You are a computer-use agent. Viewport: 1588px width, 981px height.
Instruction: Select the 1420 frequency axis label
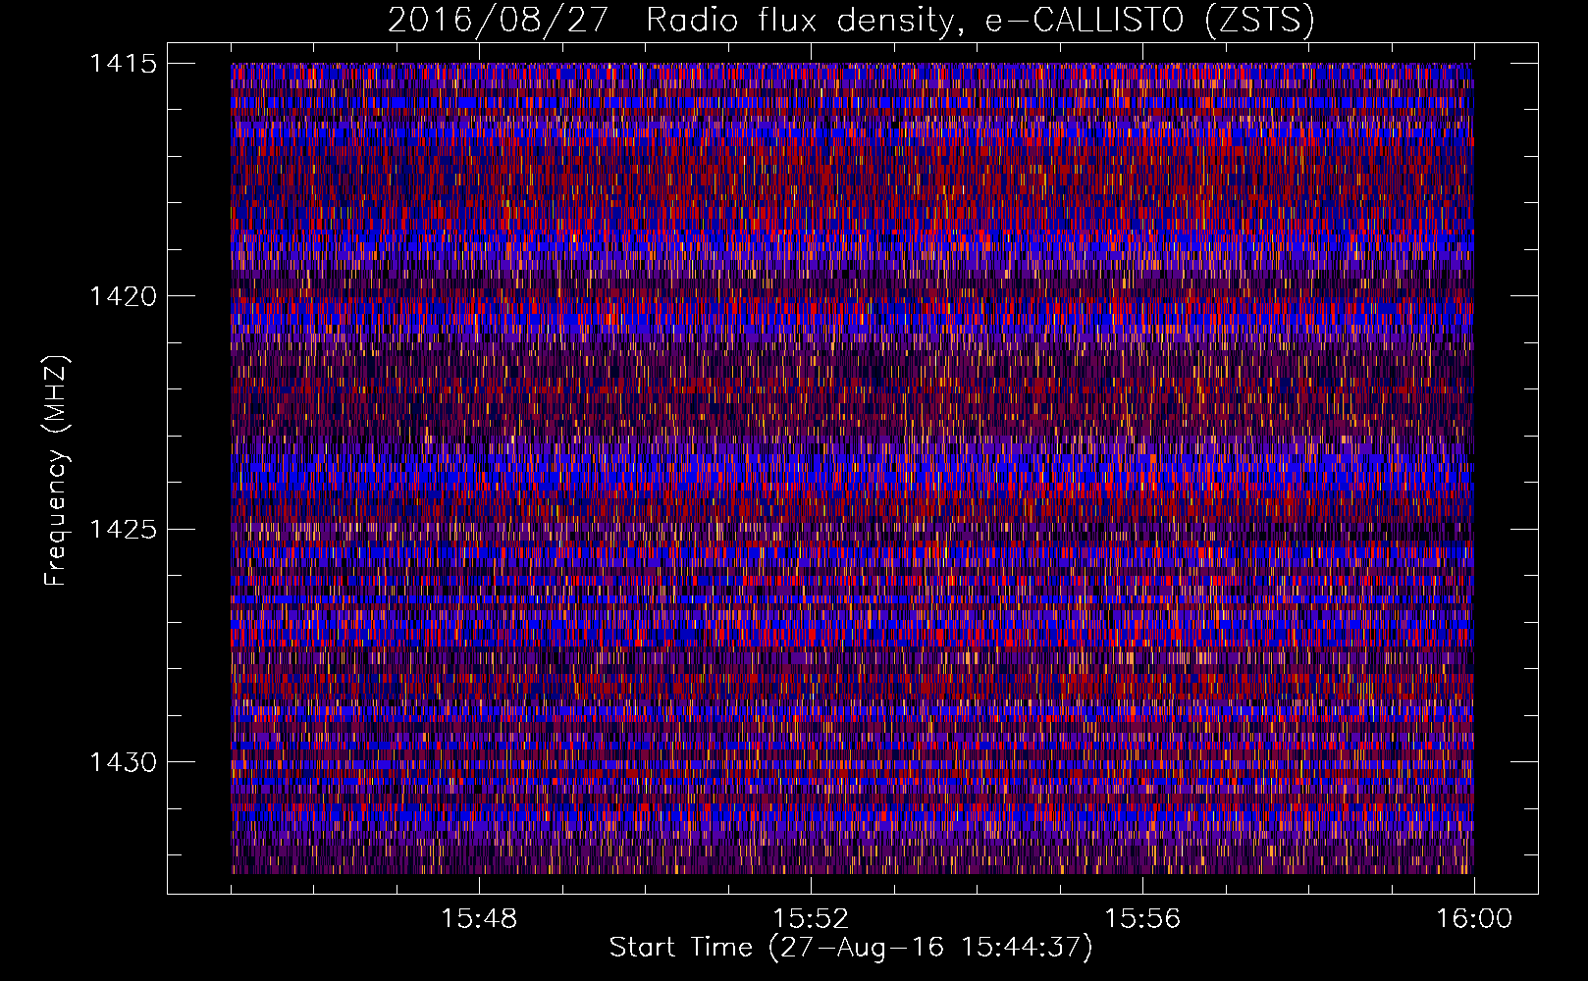coord(123,296)
